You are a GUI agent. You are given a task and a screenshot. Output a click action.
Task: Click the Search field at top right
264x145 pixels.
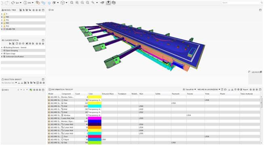242,3
